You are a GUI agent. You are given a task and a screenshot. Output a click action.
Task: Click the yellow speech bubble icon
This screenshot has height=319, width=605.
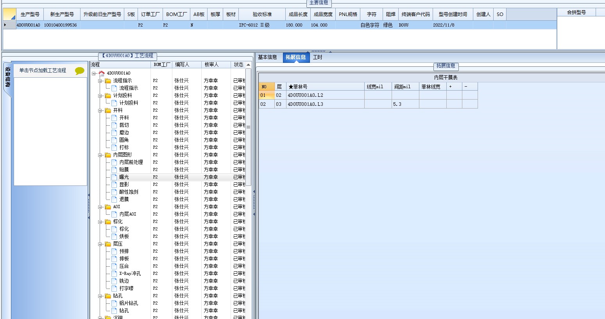[80, 71]
